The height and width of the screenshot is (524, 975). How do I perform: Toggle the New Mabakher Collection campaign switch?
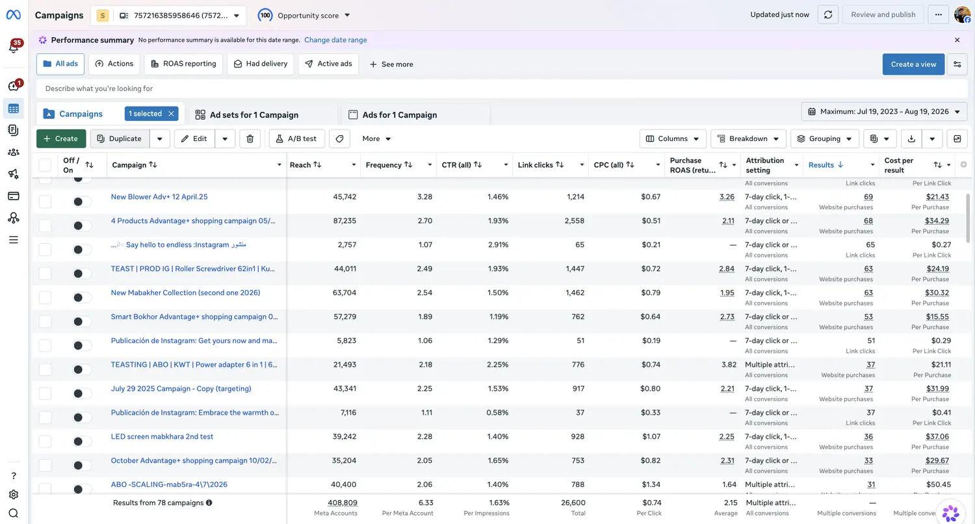82,298
